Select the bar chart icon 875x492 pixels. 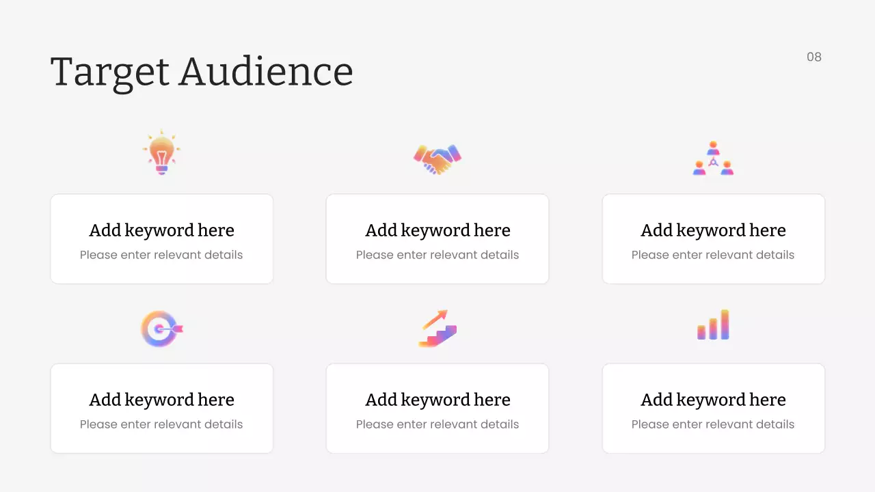tap(713, 325)
